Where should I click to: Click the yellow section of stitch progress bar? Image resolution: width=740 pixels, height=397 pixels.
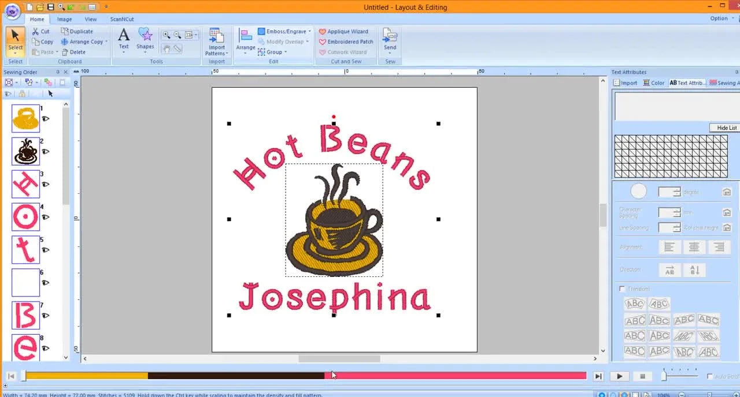87,376
